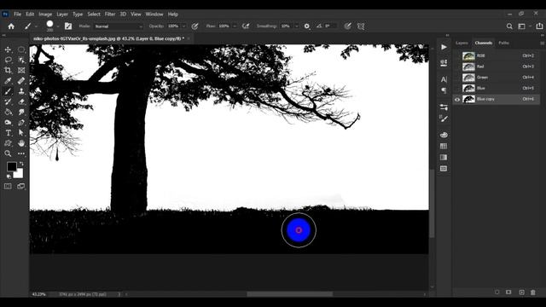546x307 pixels.
Task: Open the Paragraph panel icon
Action: point(444,90)
